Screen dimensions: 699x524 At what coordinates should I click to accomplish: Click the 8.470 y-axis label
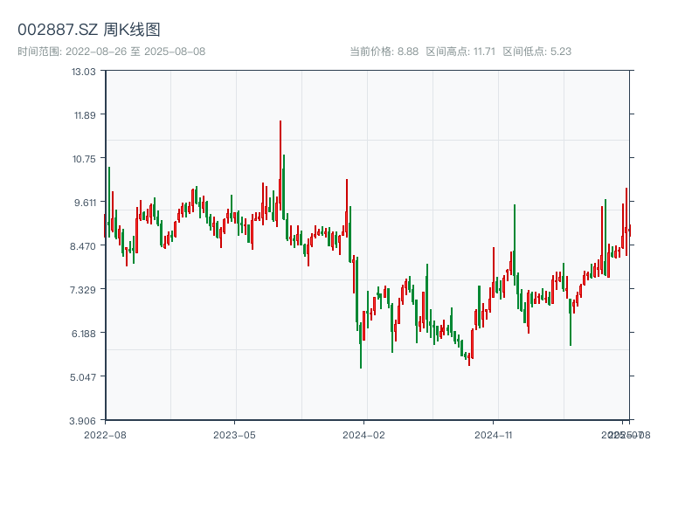pos(84,245)
